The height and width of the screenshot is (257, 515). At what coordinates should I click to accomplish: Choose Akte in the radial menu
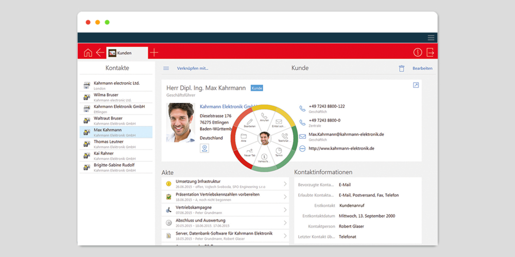[244, 137]
